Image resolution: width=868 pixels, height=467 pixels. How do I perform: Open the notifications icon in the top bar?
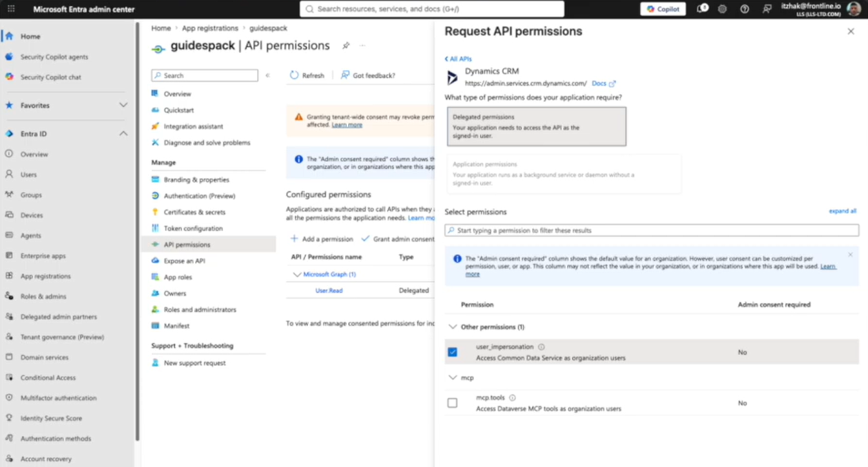coord(702,9)
